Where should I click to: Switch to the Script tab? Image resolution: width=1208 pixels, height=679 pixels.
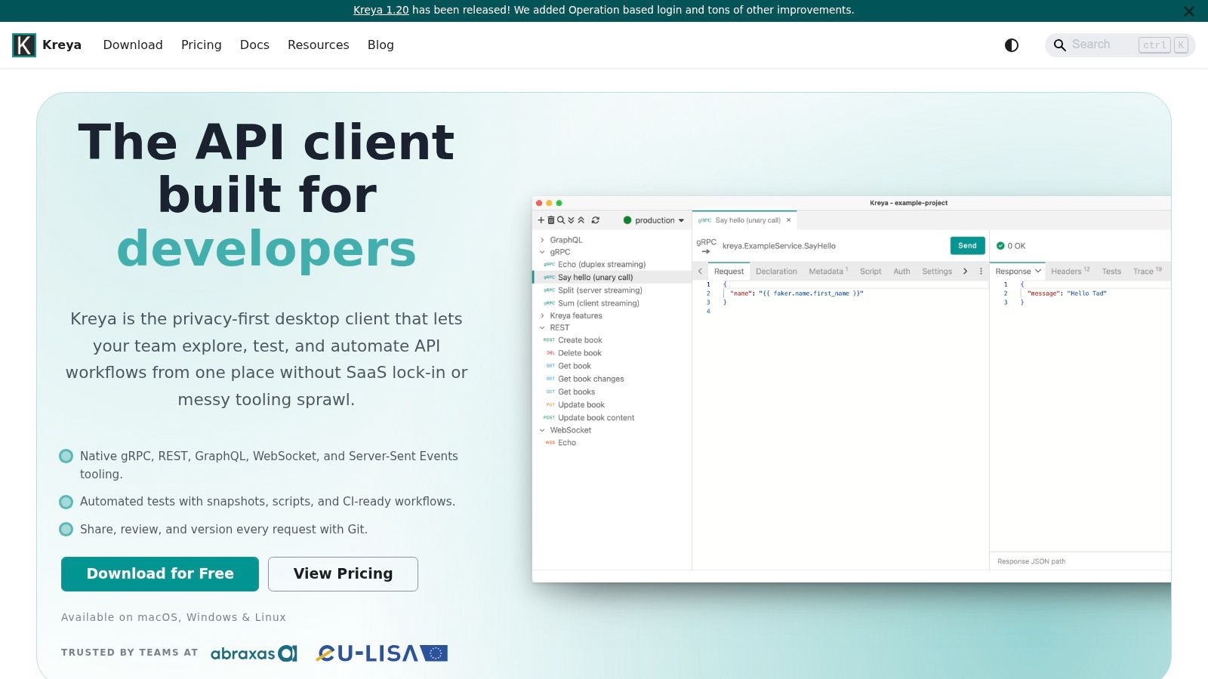click(871, 272)
